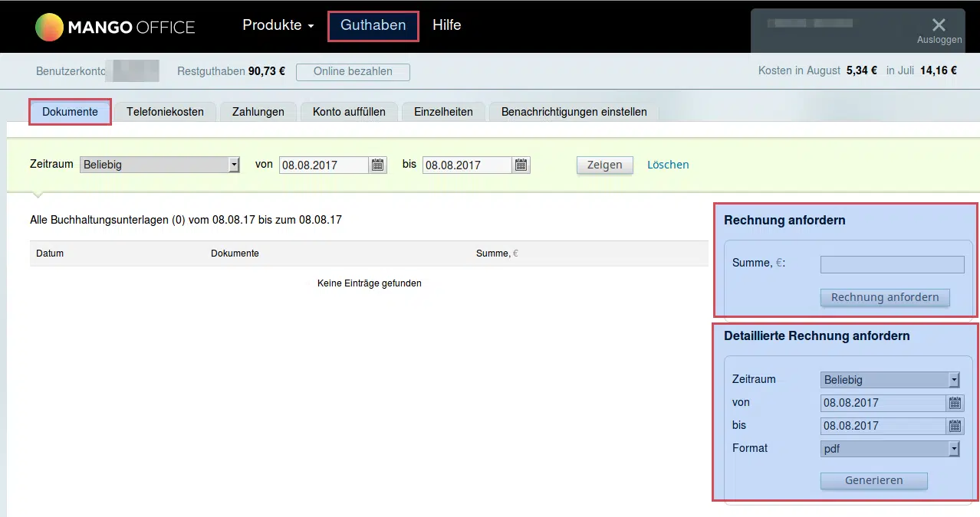Click the Zeigen button
This screenshot has width=980, height=517.
pos(605,165)
